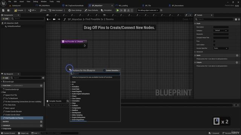This screenshot has width=241, height=135.
Task: Click the Browse to asset icon
Action: (x=9, y=10)
